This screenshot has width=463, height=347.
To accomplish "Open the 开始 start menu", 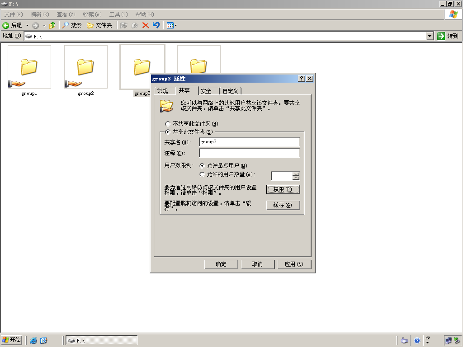I will 11,340.
